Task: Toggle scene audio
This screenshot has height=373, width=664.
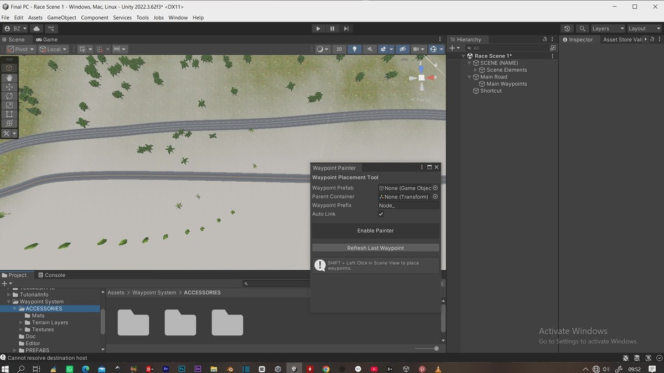Action: point(370,49)
